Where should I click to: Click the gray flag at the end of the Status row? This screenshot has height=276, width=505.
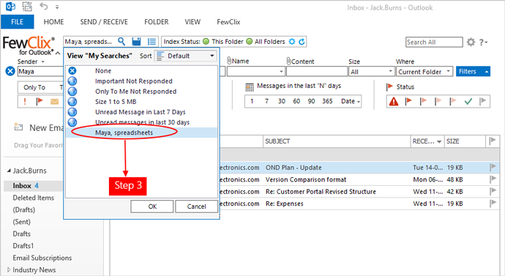[483, 102]
